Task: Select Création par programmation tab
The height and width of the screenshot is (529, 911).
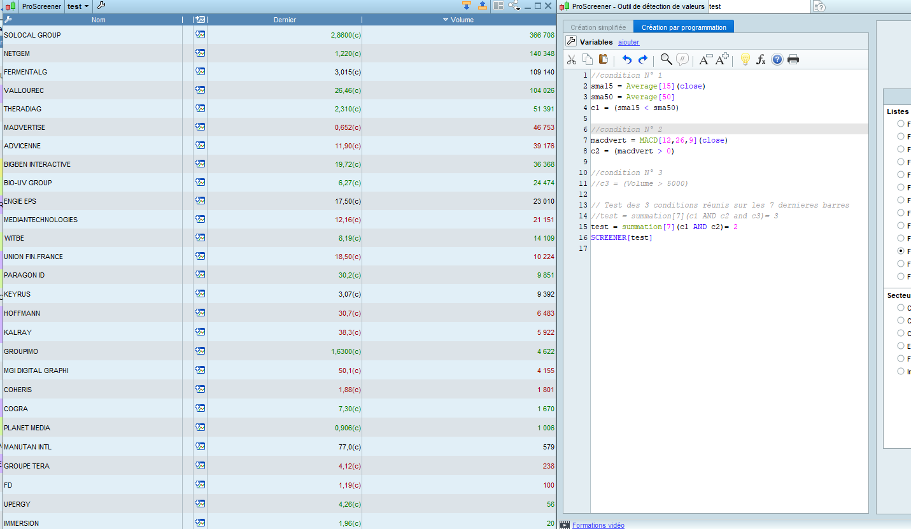Action: coord(684,27)
